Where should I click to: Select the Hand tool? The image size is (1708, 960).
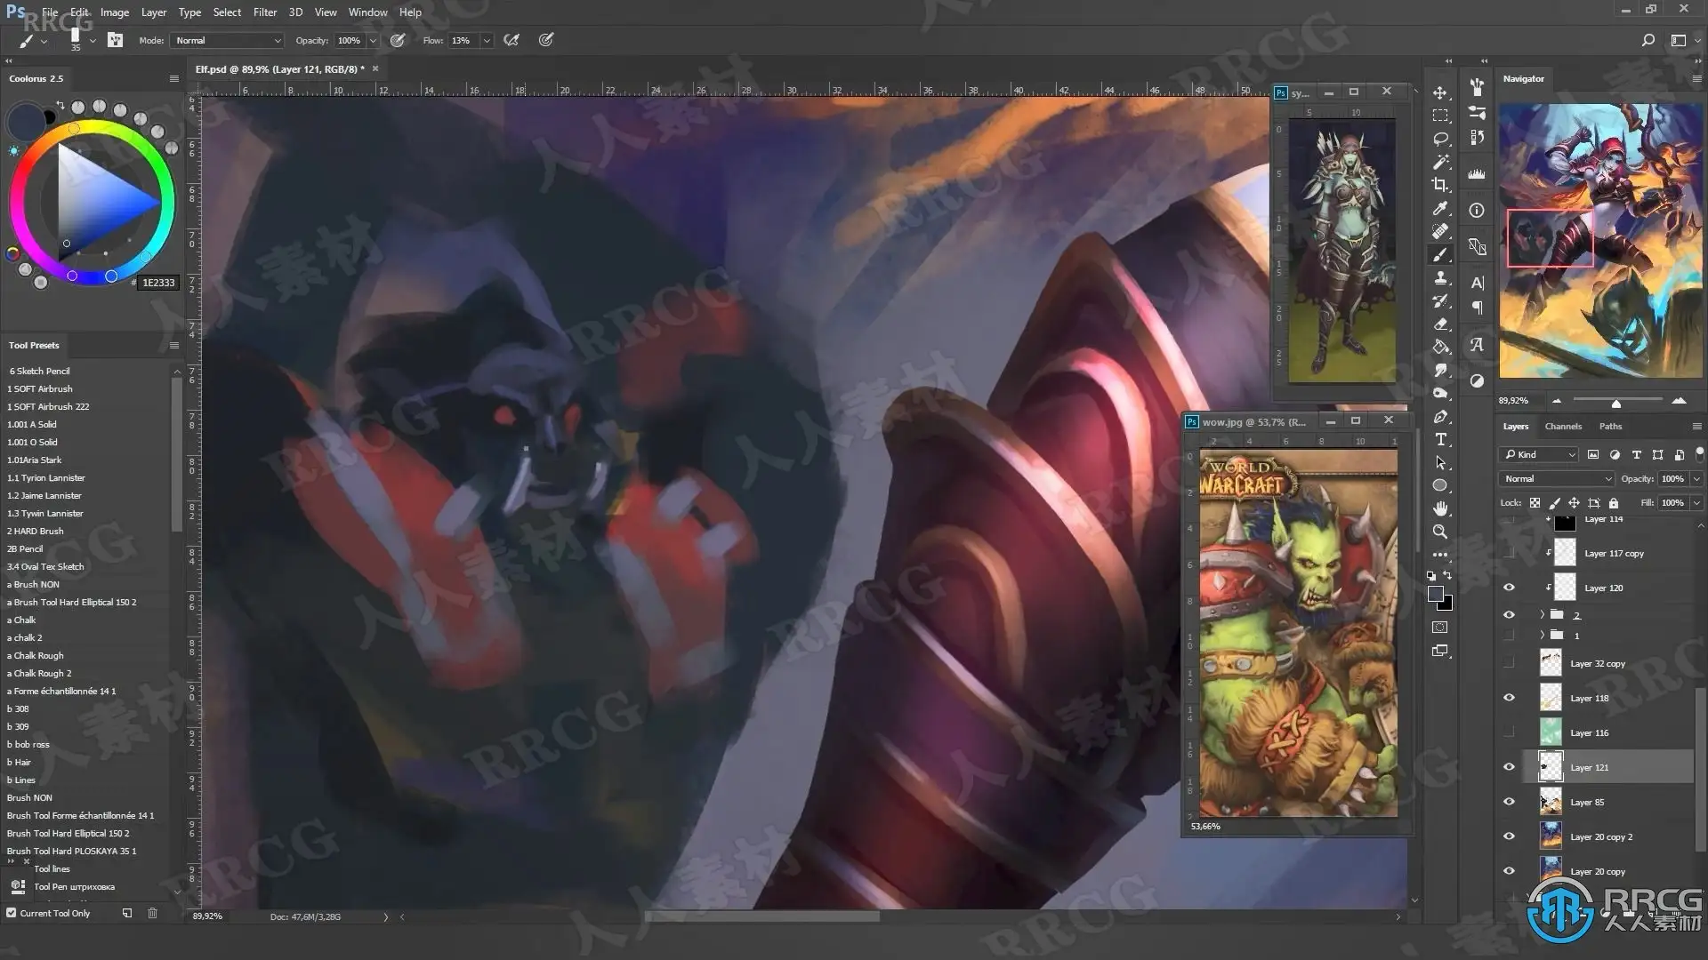1440,508
